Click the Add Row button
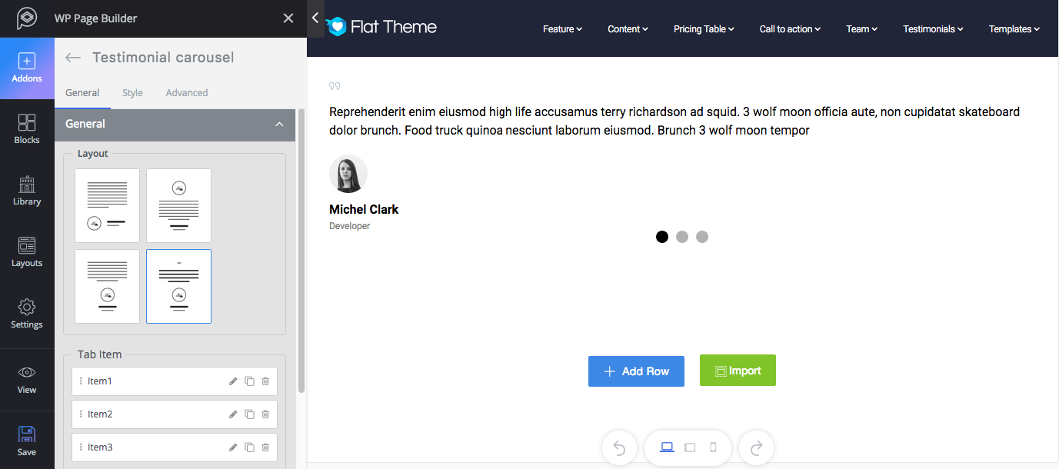Viewport: 1059px width, 469px height. [636, 371]
